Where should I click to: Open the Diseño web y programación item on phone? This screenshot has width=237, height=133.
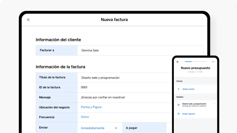click(x=196, y=105)
